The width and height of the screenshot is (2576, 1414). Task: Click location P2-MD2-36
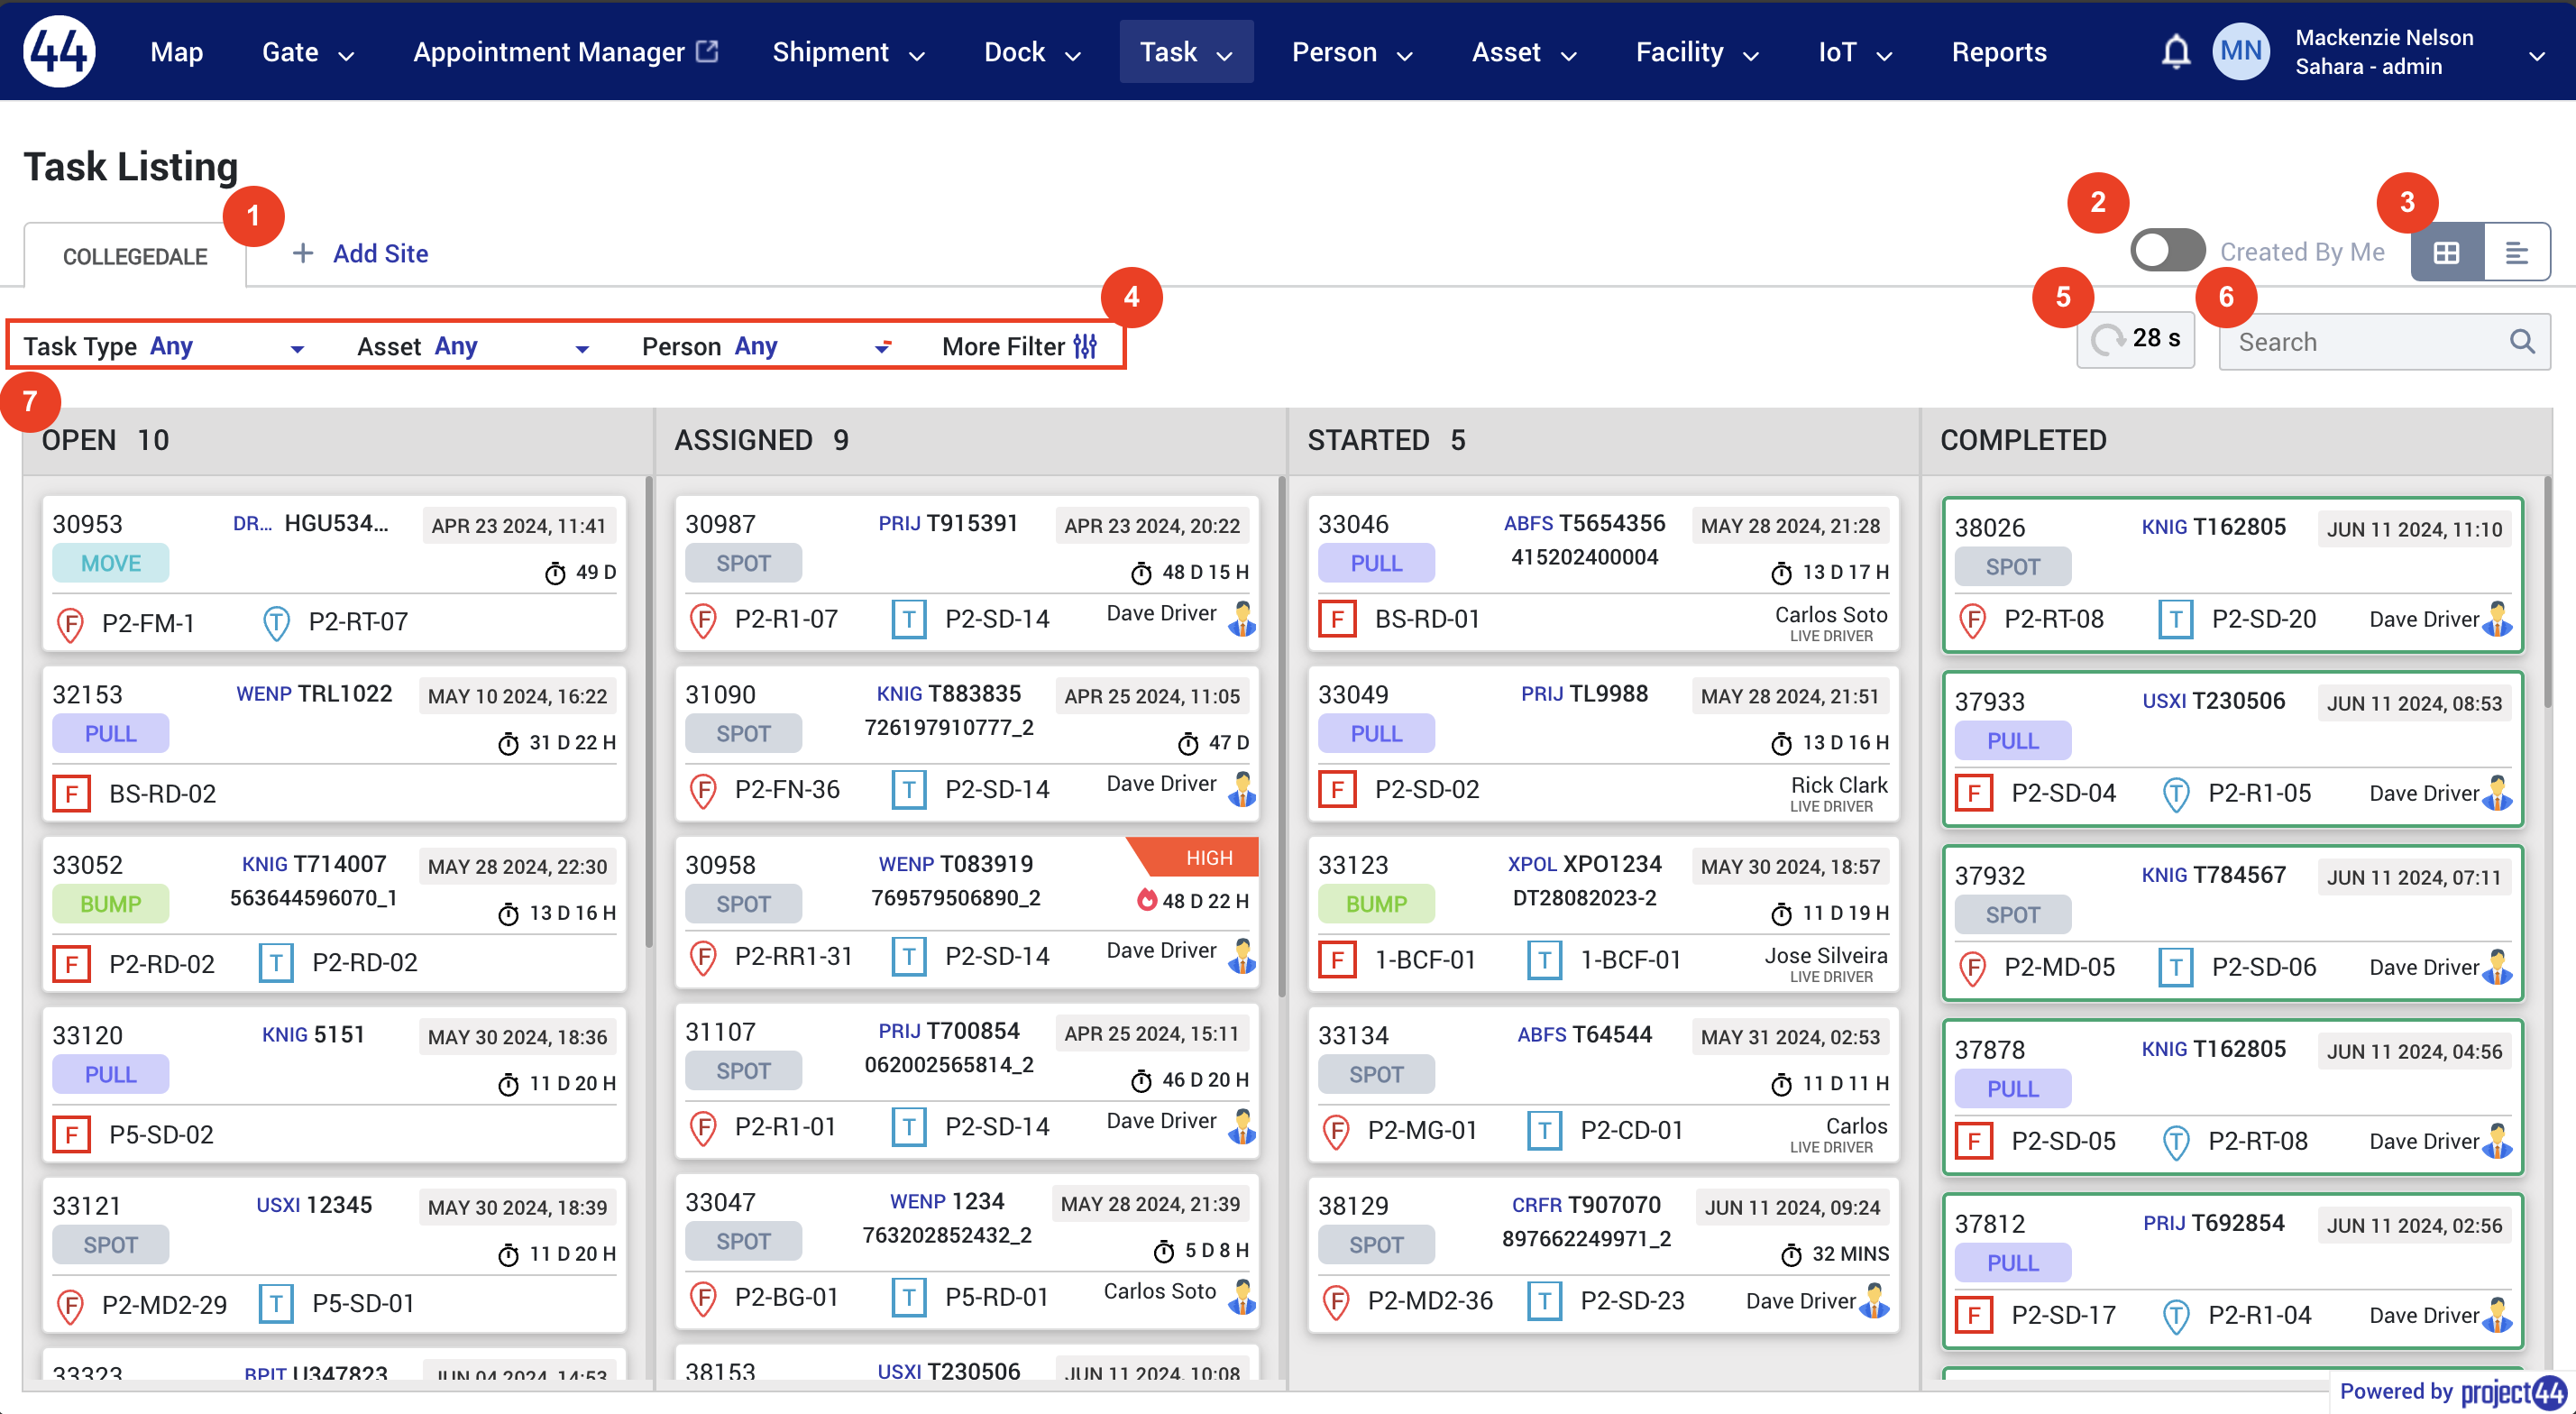[x=1430, y=1300]
